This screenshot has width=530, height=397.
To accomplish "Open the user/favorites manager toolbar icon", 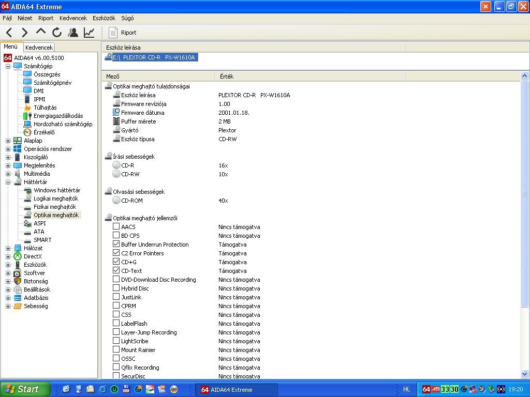I will [73, 33].
